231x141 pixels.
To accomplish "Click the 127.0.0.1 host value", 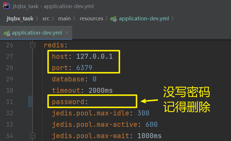I will [x=95, y=56].
